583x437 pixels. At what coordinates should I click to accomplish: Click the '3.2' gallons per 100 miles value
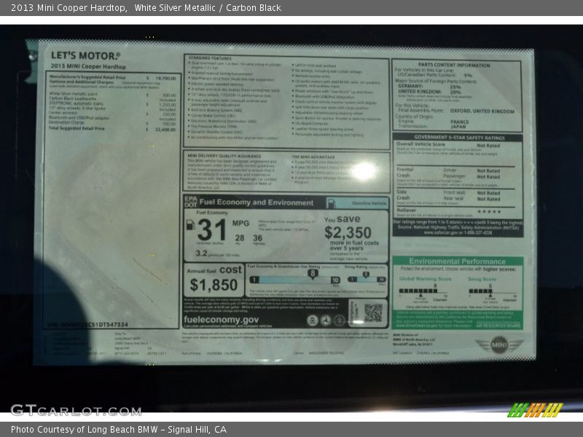[x=201, y=253]
